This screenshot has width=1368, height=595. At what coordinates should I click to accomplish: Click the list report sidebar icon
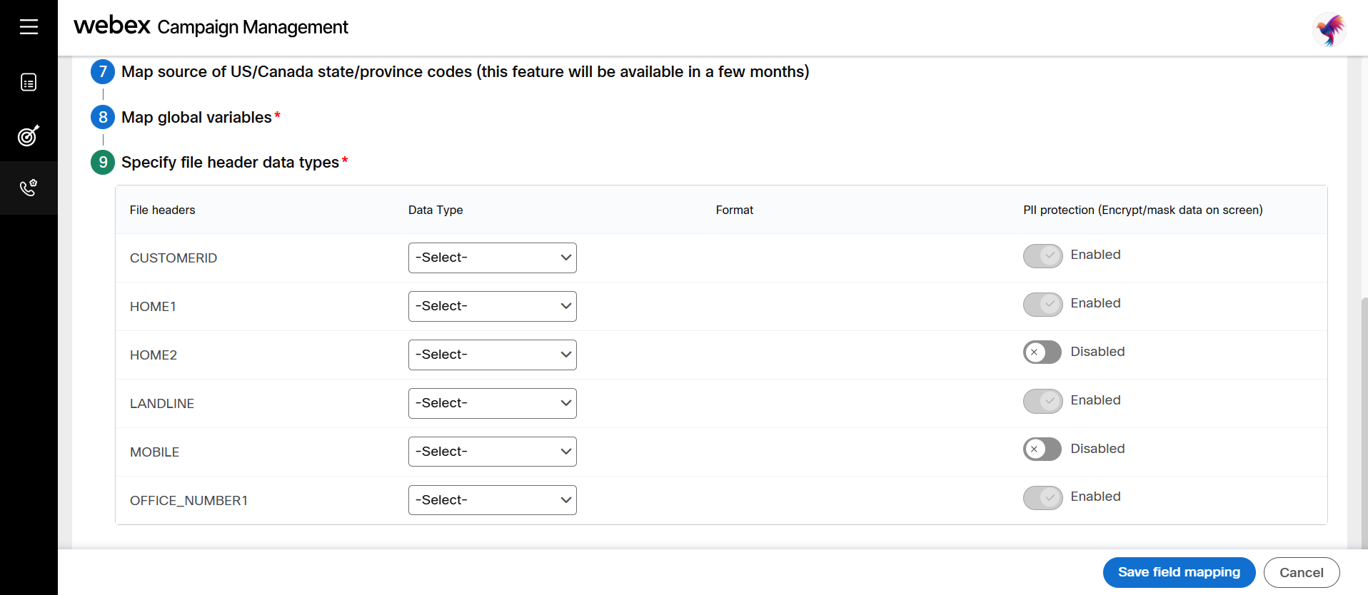tap(29, 83)
